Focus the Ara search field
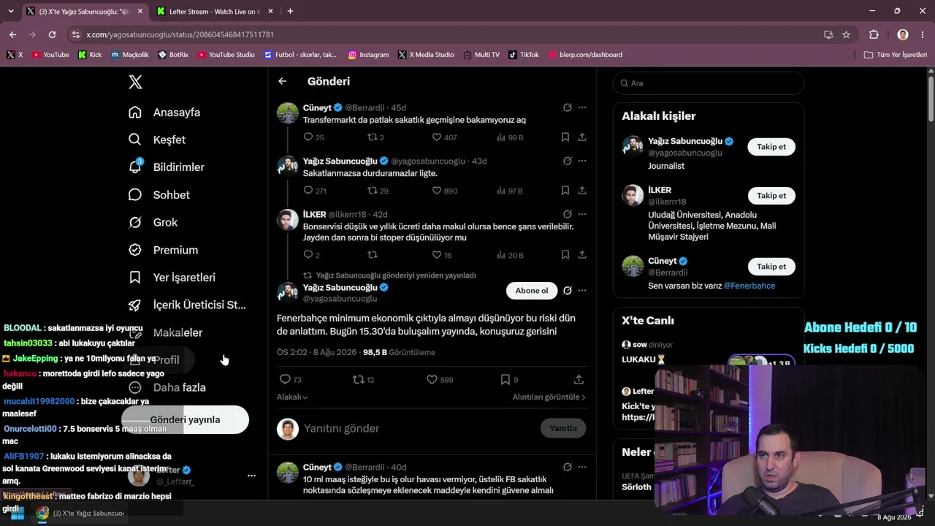935x526 pixels. pos(709,83)
